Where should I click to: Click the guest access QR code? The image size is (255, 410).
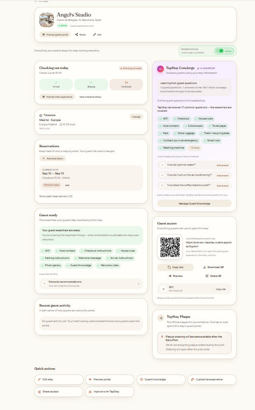(x=170, y=247)
